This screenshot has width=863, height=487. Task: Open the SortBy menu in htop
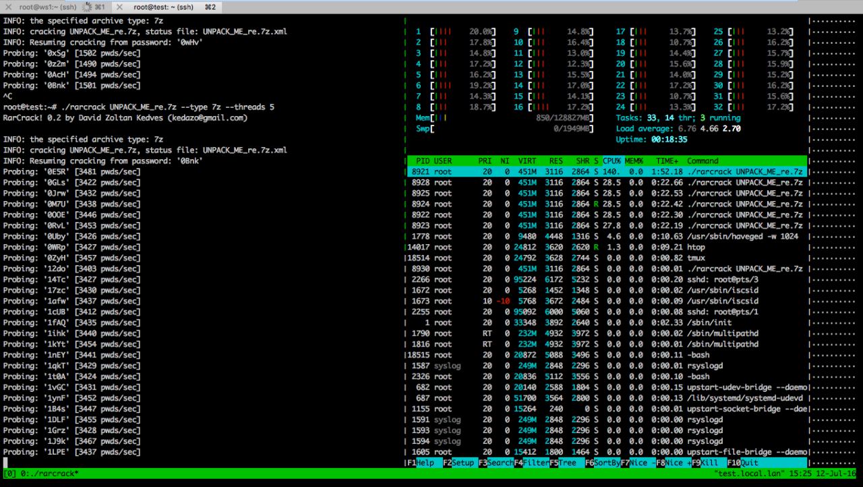[607, 463]
